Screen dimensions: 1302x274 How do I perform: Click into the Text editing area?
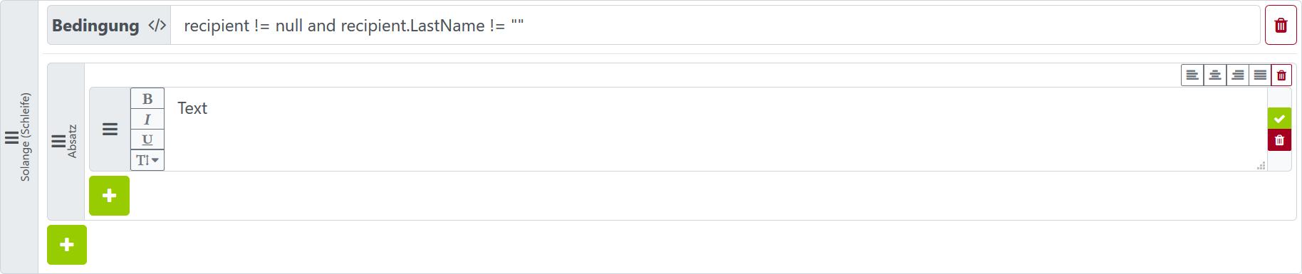[715, 129]
